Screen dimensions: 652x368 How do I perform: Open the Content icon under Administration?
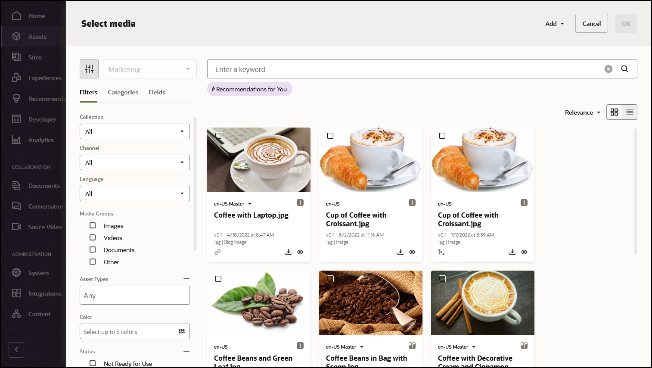point(16,314)
